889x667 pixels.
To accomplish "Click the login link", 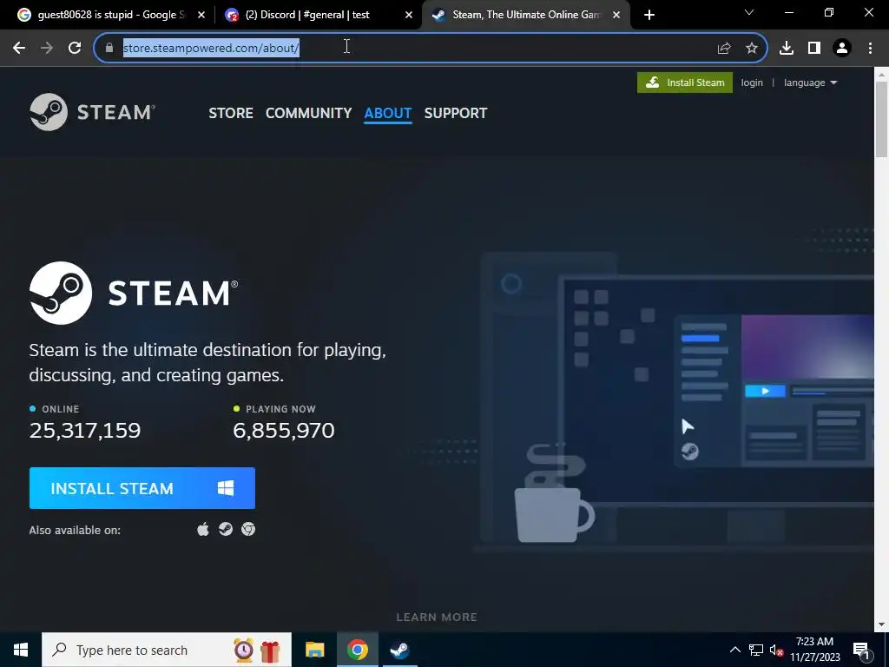I will [752, 83].
